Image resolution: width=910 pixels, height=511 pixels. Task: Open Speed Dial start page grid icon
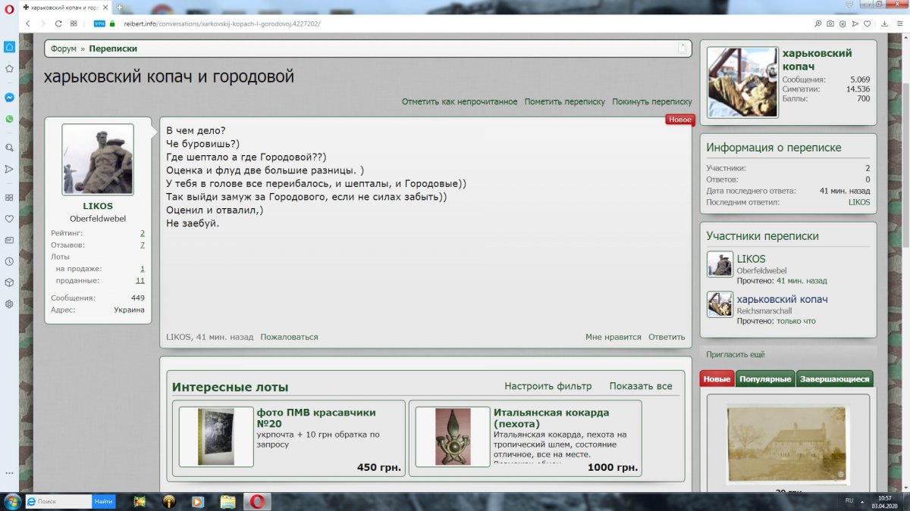coord(74,23)
